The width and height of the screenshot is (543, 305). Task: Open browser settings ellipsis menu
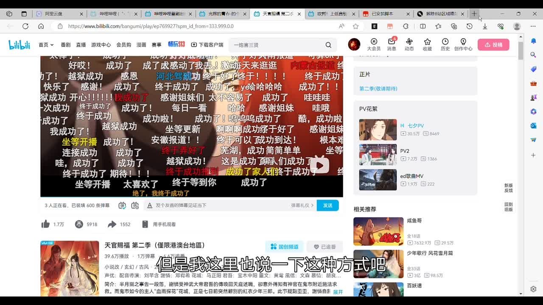coord(533,26)
